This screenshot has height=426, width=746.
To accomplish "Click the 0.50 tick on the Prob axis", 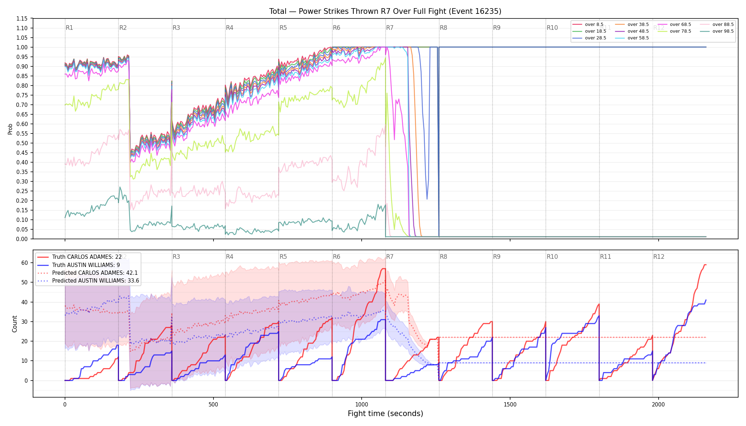I will 22,143.
